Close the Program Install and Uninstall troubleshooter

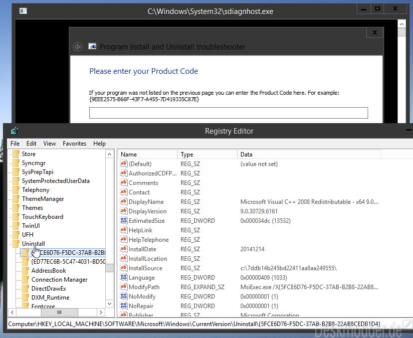(375, 32)
